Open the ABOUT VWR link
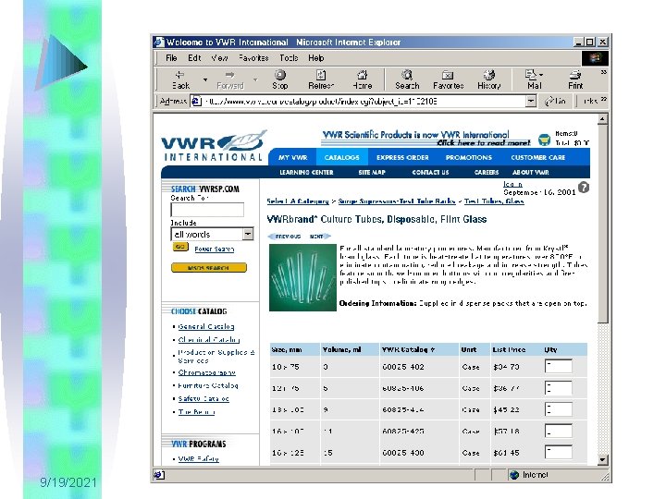This screenshot has width=666, height=499. coord(531,172)
